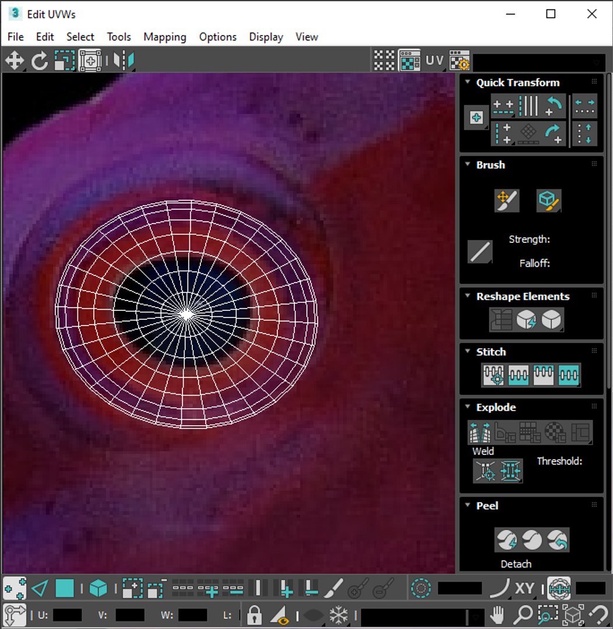This screenshot has width=613, height=629.
Task: Toggle the Lock Selection padlock
Action: tap(254, 614)
